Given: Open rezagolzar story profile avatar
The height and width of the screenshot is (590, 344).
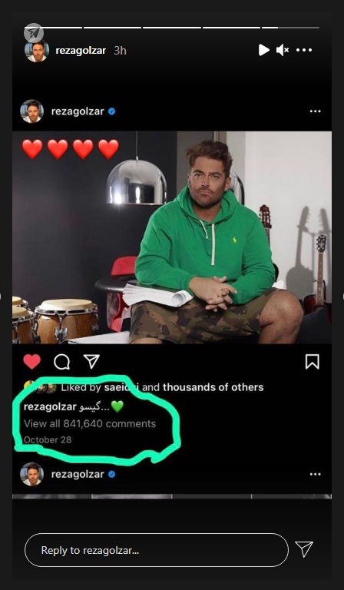Looking at the screenshot, I should coord(37,51).
